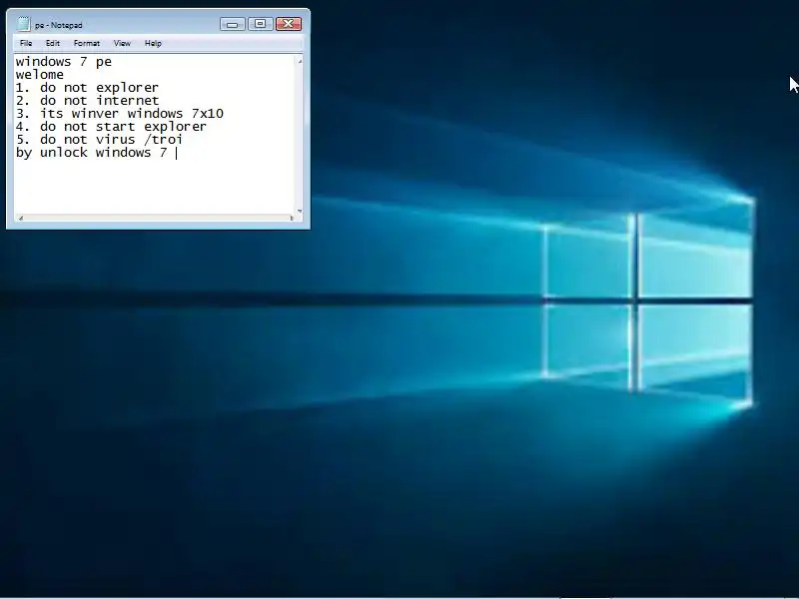Click the horizontal scrollbar left arrow
Screen dimensions: 799x599
tap(20, 218)
